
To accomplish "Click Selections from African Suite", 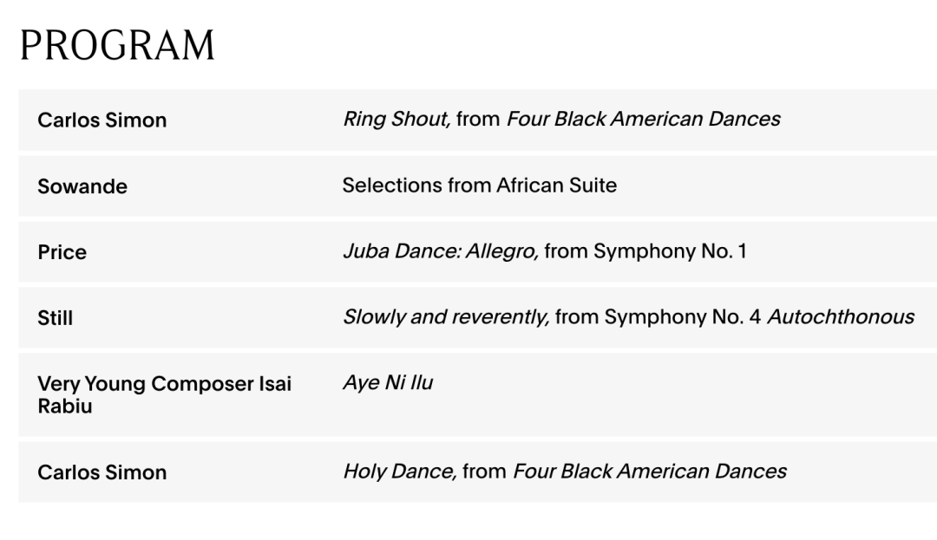I will (479, 185).
